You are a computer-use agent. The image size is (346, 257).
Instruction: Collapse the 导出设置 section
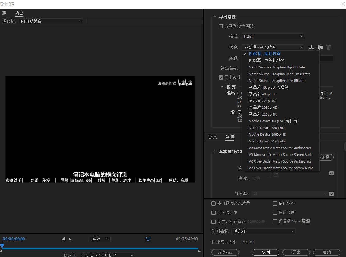[x=214, y=17]
